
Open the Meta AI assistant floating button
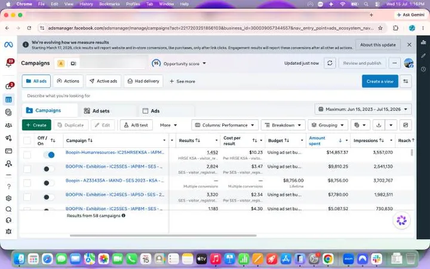point(402,220)
